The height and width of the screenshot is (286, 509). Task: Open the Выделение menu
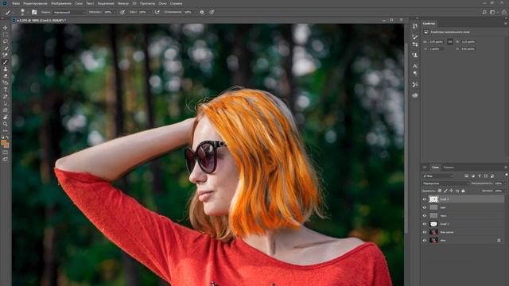[106, 3]
